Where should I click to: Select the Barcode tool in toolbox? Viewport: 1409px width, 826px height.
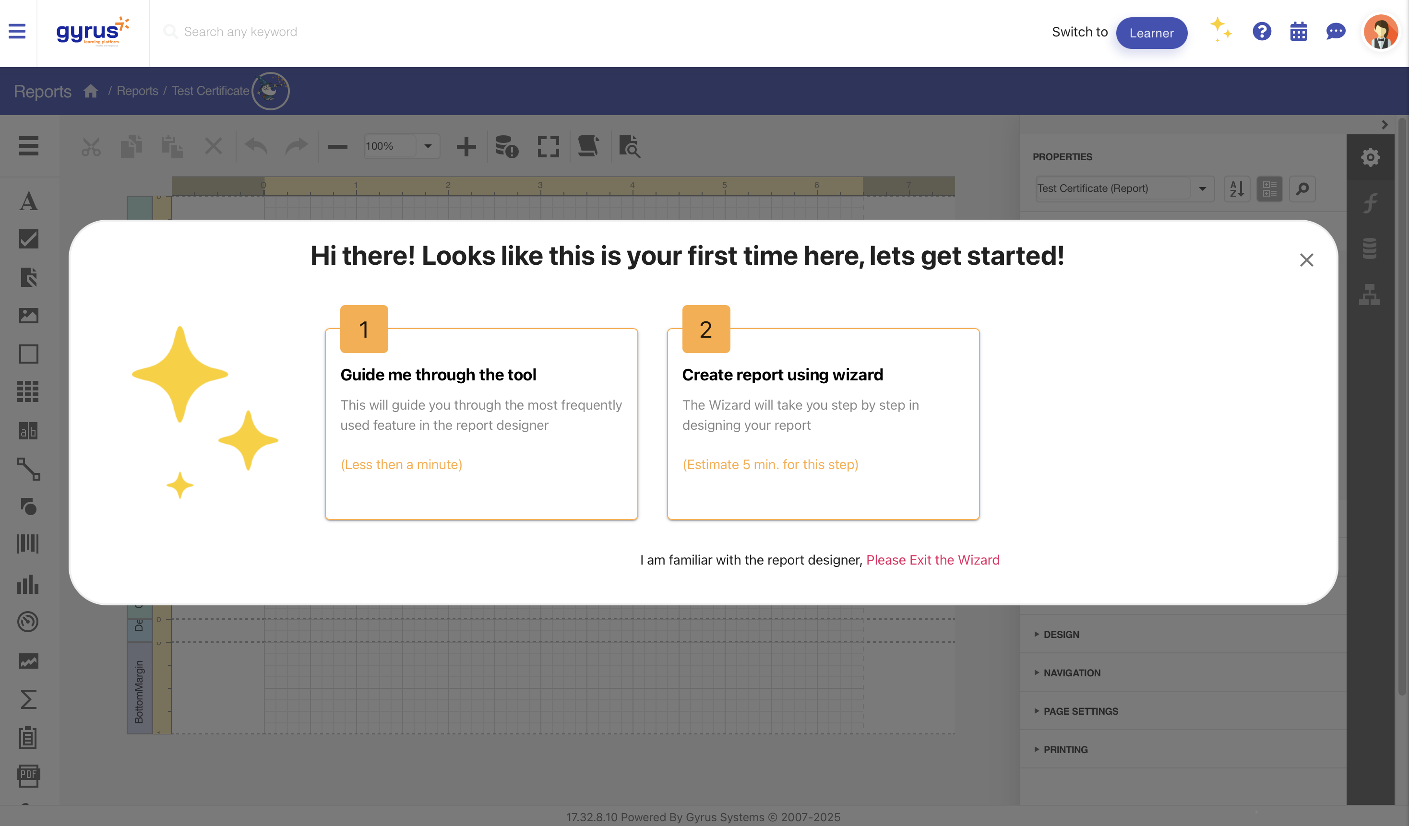(28, 543)
